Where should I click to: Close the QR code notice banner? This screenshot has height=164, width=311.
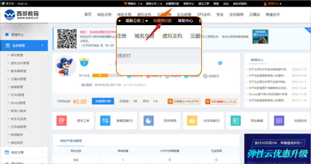pos(309,30)
